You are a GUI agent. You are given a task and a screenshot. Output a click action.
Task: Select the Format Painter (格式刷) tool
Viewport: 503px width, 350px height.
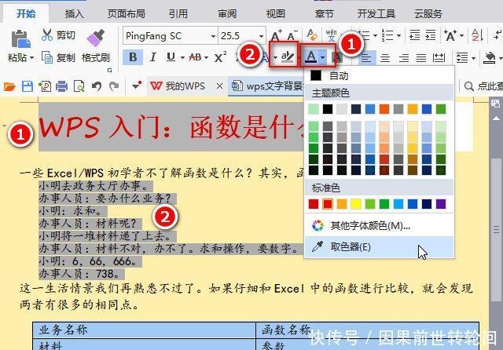click(x=96, y=46)
